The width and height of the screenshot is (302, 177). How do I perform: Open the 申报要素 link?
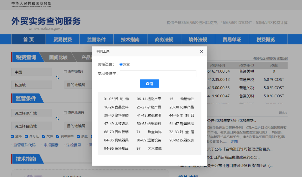[51, 145]
